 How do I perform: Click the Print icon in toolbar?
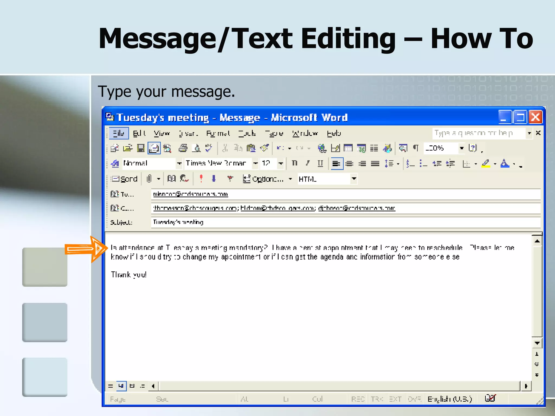(183, 148)
